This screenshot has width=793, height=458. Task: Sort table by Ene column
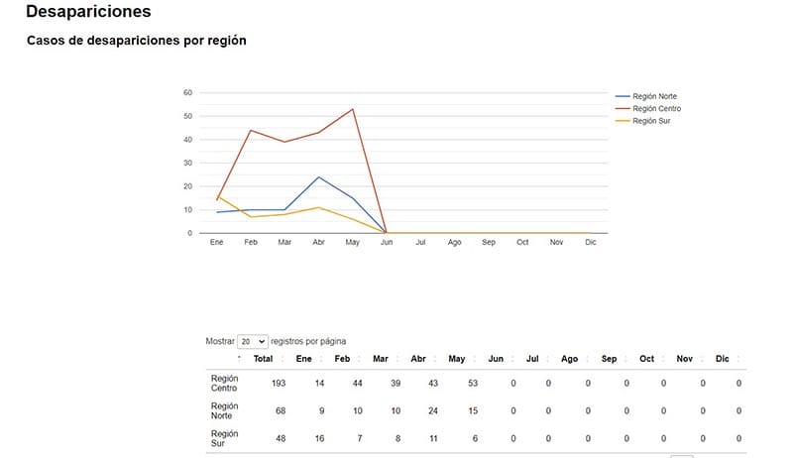(303, 359)
